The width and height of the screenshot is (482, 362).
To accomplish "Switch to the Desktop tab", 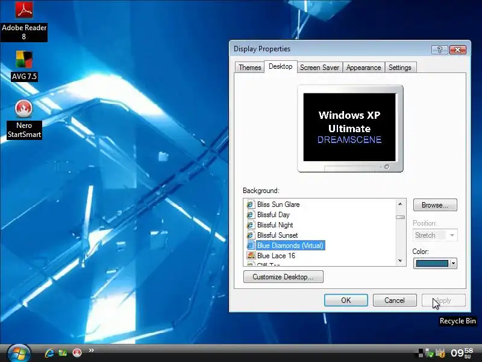I will click(x=280, y=66).
